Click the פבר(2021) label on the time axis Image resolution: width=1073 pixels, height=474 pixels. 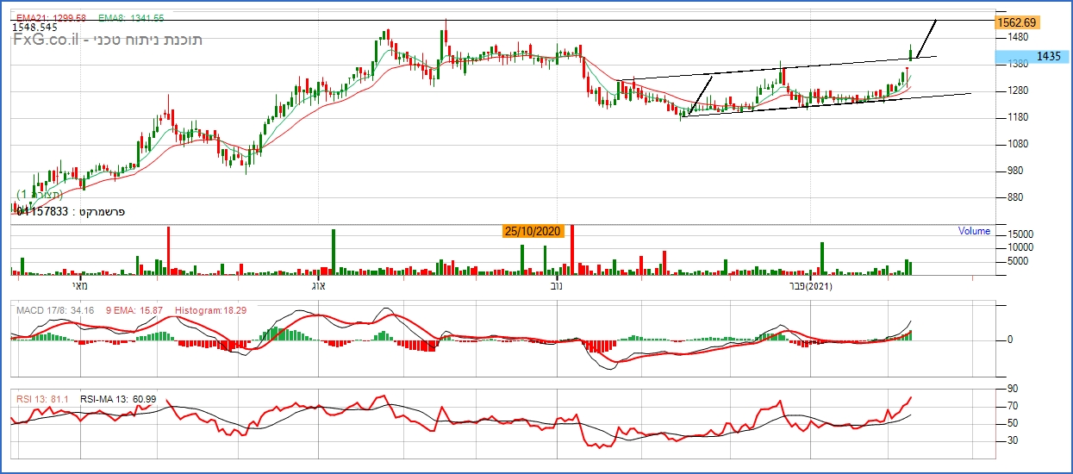(x=813, y=285)
